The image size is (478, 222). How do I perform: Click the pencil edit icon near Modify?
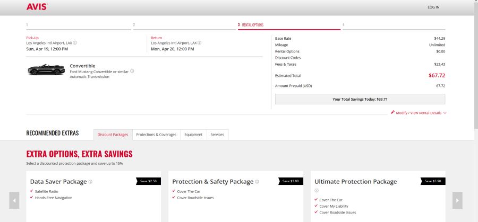tap(392, 112)
